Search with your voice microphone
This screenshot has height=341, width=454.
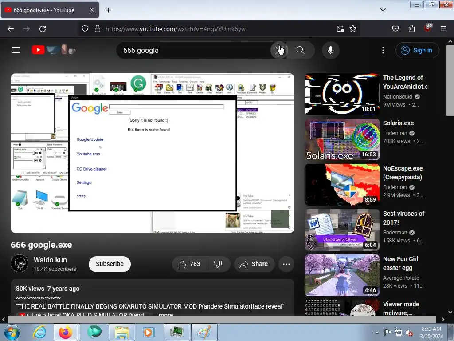[x=330, y=50]
